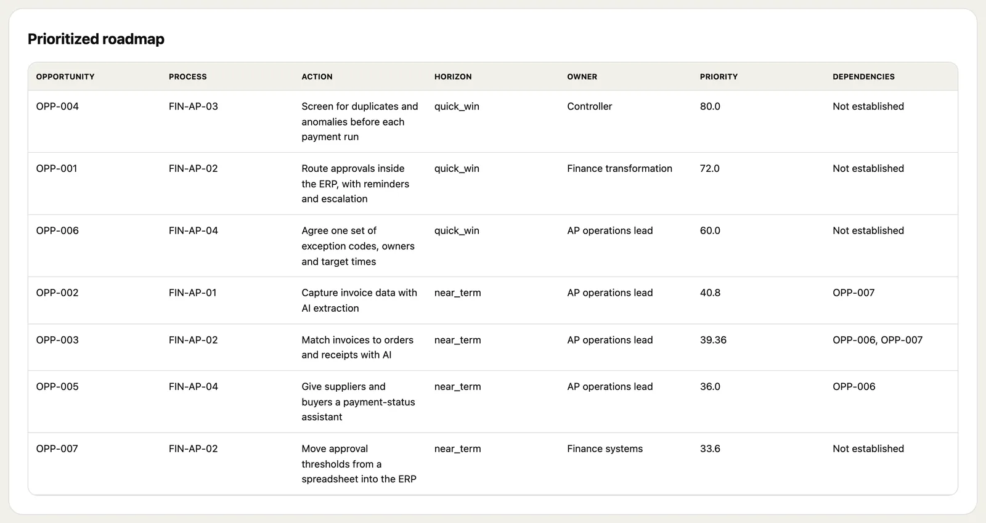
Task: Click the DEPENDENCIES column header
Action: 863,77
